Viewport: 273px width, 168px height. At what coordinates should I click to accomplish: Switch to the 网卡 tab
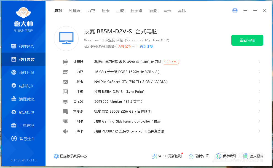[x=167, y=11]
